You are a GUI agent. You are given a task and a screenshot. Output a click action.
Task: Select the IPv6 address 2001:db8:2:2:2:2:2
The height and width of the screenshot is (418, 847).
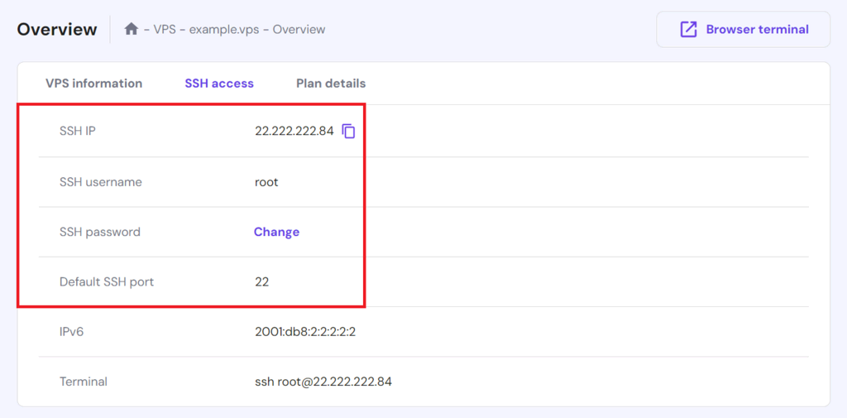(x=305, y=331)
